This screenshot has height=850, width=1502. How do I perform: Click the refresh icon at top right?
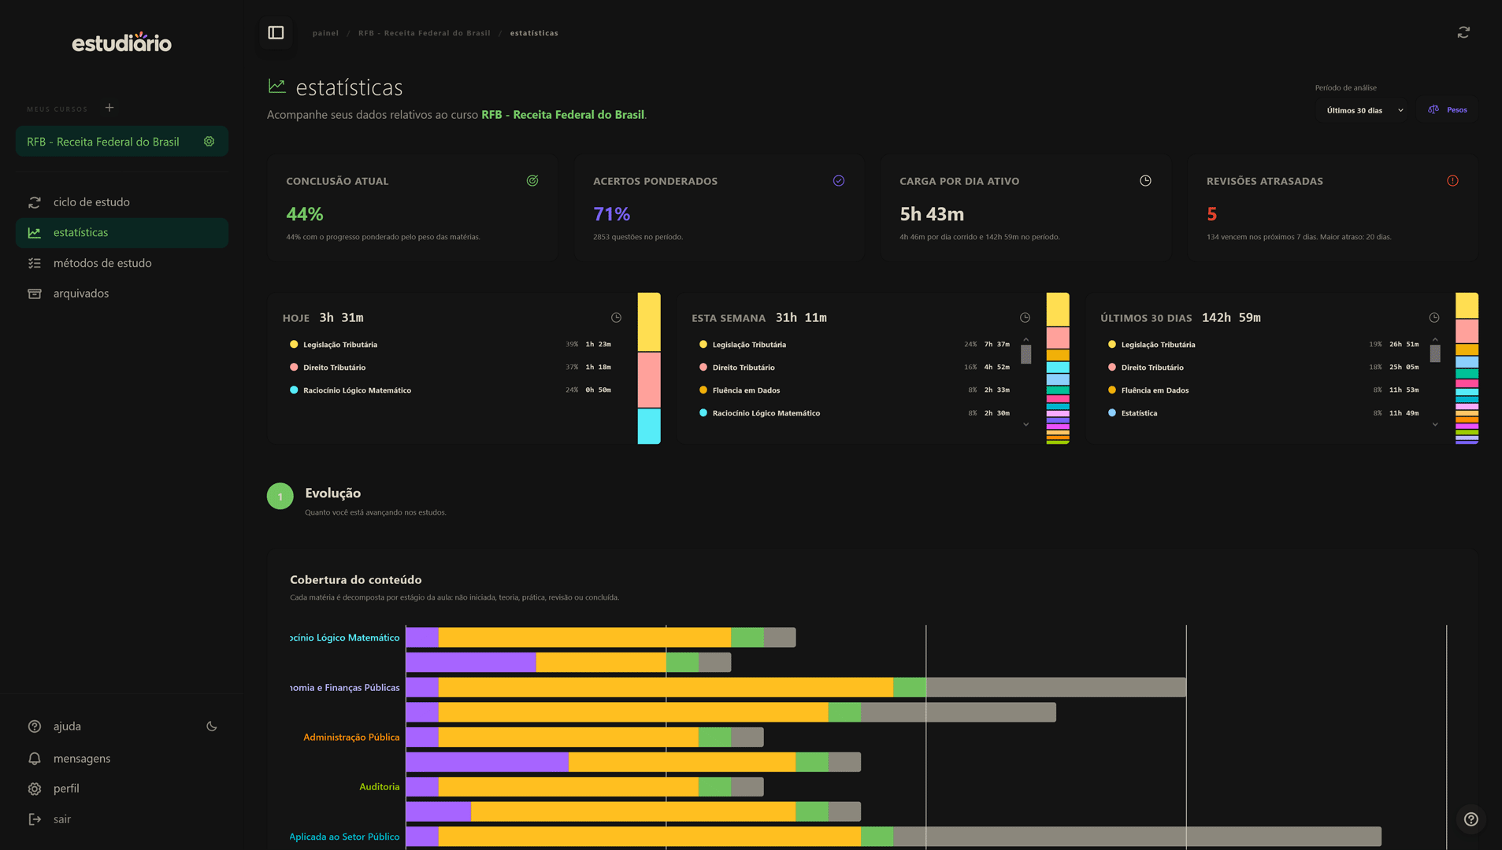(1463, 32)
